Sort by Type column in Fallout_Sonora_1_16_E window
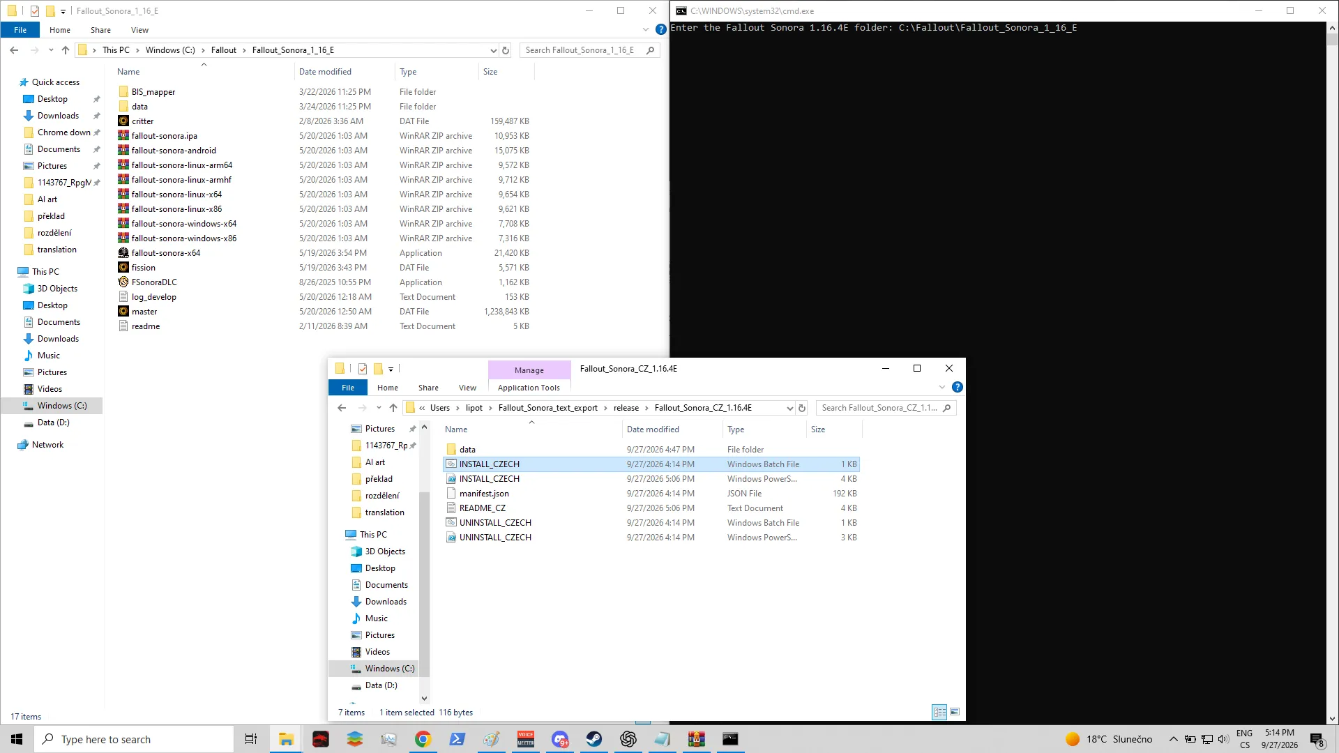Viewport: 1339px width, 753px height. point(437,72)
